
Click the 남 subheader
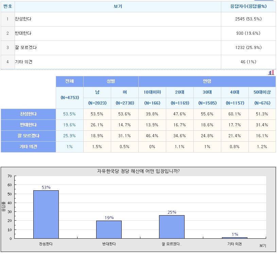point(97,92)
